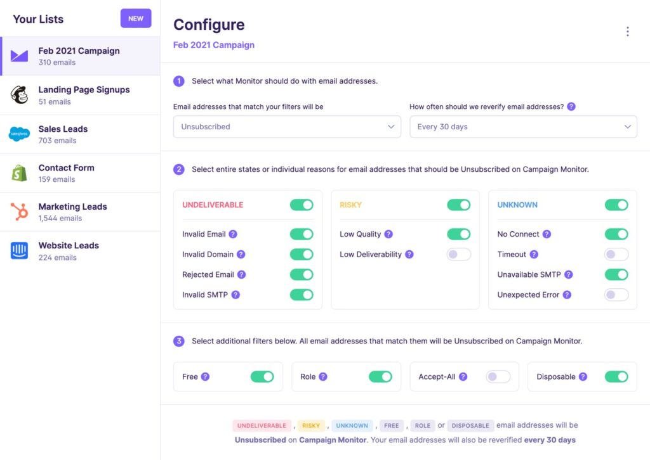Open the Unsubscribed action dropdown
This screenshot has width=650, height=460.
click(x=287, y=126)
